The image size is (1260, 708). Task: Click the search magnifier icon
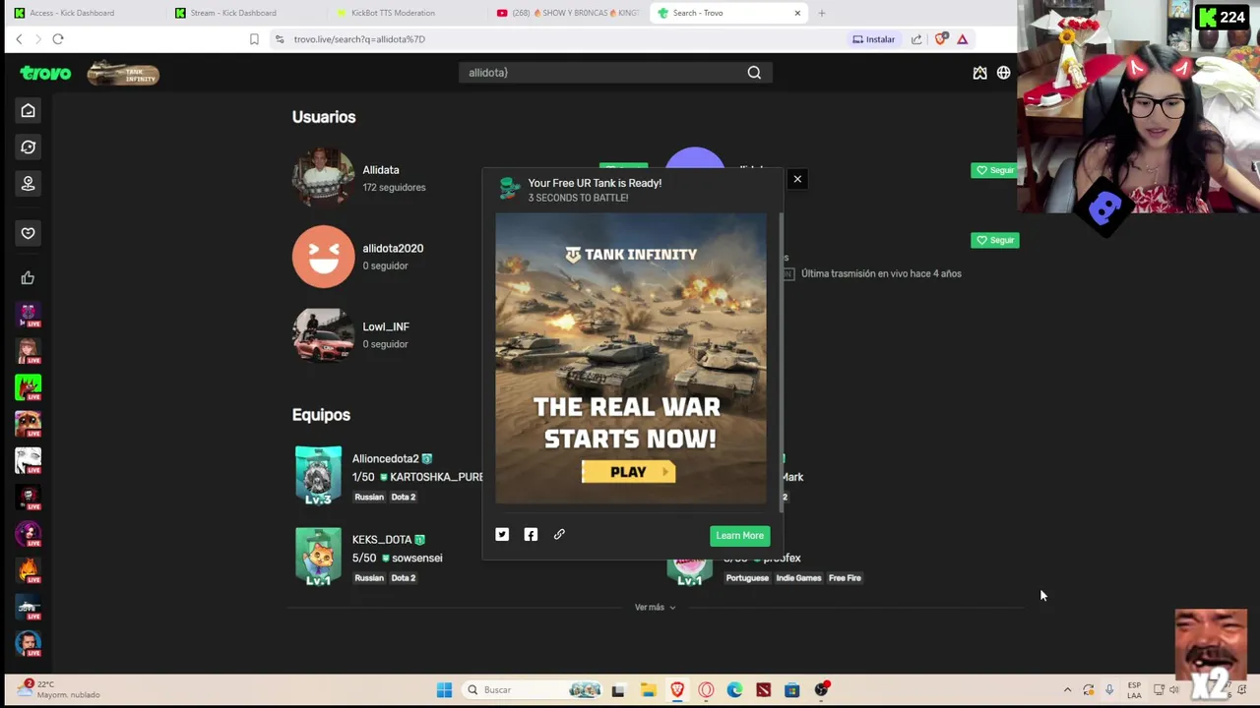[x=754, y=73]
